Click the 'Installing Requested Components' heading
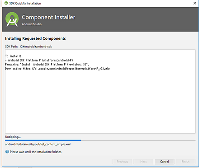The image size is (199, 168). pyautogui.click(x=35, y=38)
